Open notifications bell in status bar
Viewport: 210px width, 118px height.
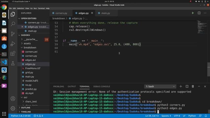206,116
